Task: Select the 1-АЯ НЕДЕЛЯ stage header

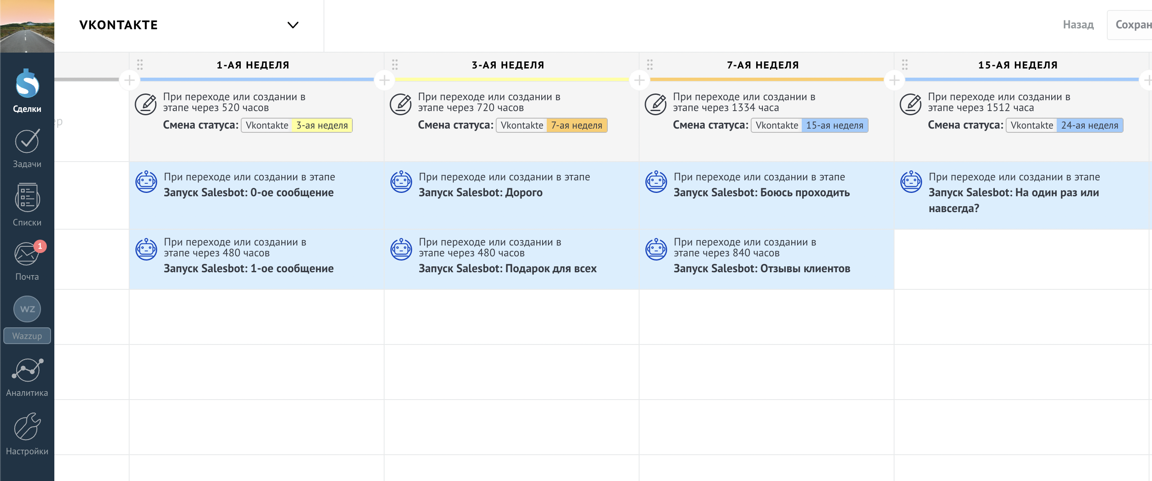Action: coord(252,65)
